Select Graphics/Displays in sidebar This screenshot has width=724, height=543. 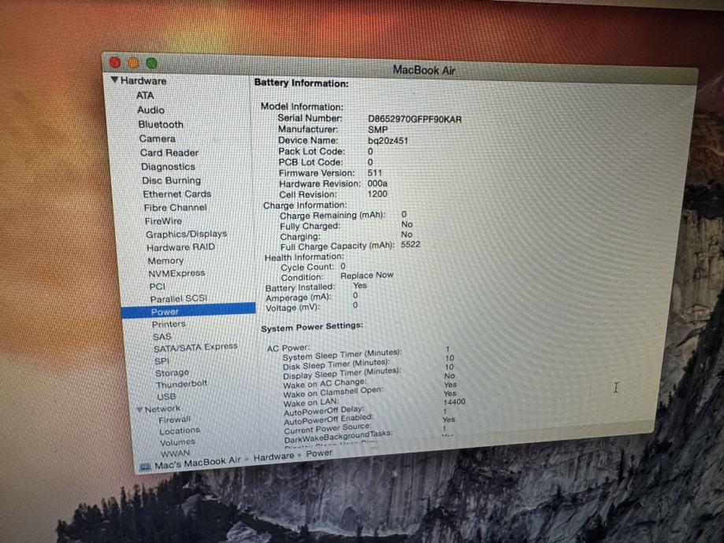(187, 235)
